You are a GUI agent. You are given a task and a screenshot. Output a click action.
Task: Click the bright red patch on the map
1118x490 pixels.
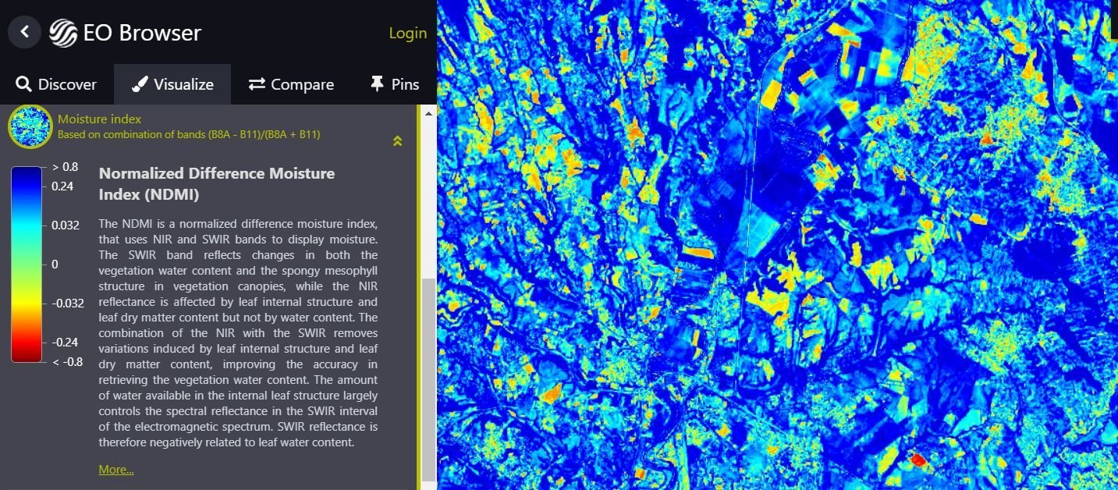point(918,460)
